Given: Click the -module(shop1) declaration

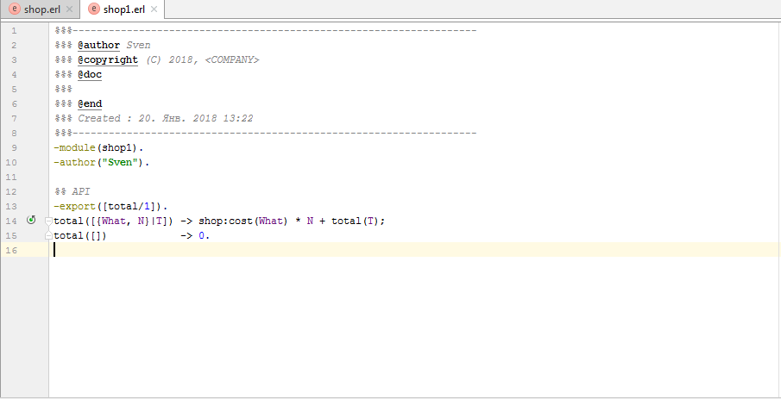Looking at the screenshot, I should pyautogui.click(x=98, y=147).
